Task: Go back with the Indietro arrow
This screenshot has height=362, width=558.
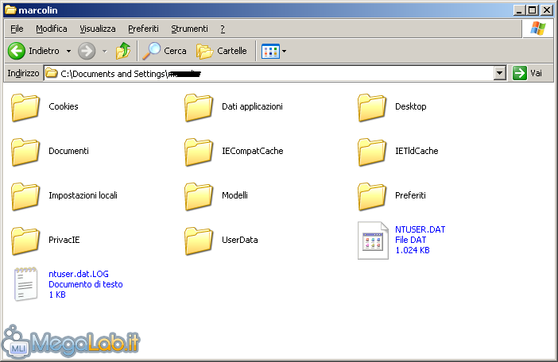Action: 17,51
